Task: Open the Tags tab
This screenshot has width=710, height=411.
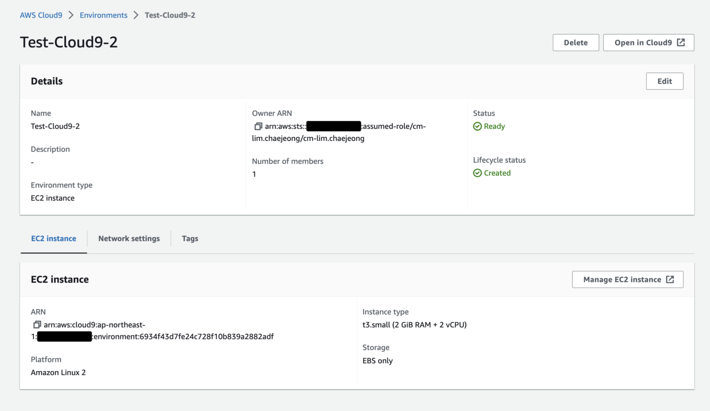Action: point(190,238)
